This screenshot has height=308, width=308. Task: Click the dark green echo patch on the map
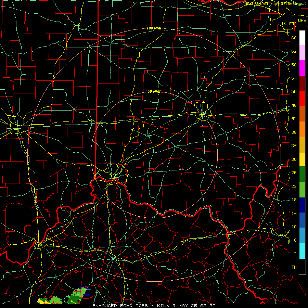(74, 299)
